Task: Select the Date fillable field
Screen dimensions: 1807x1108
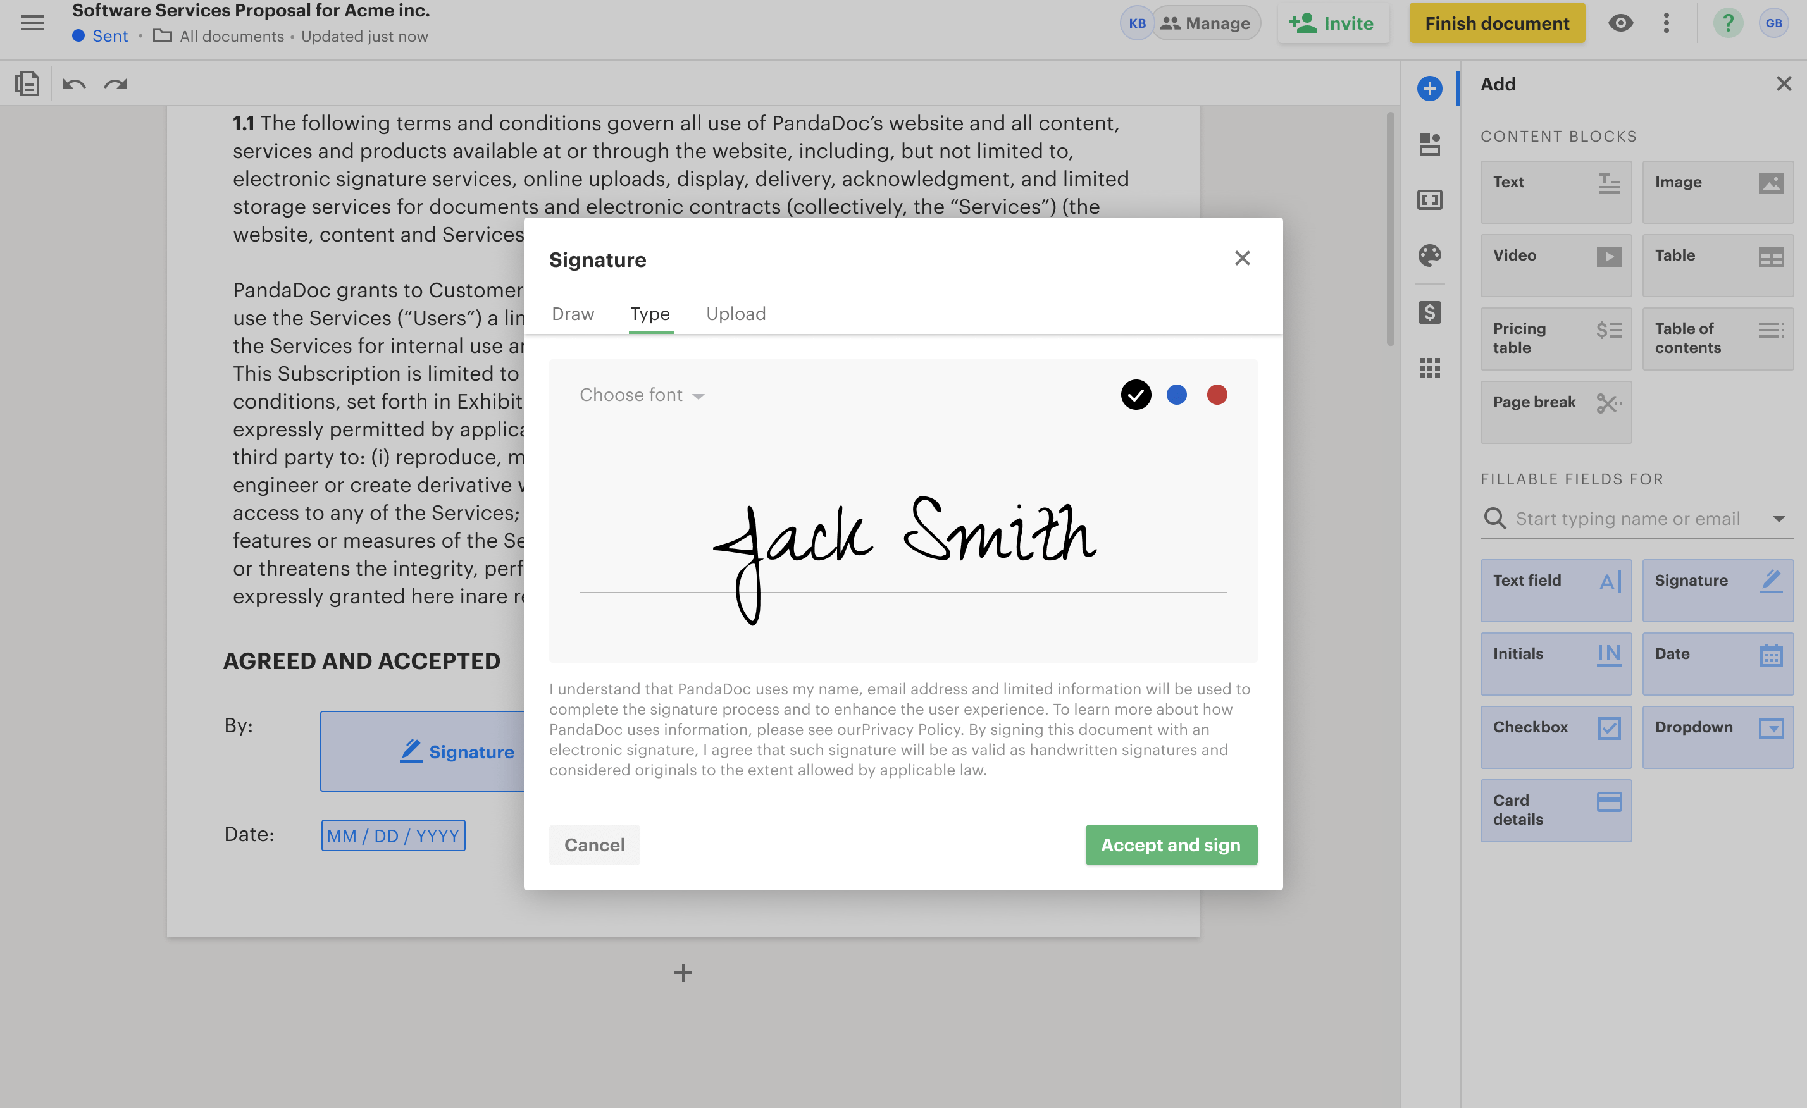Action: point(1718,664)
